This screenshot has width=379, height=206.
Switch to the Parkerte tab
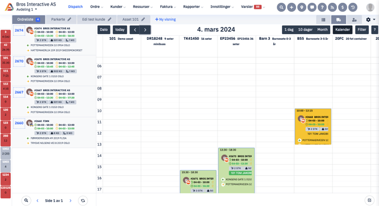pyautogui.click(x=61, y=19)
